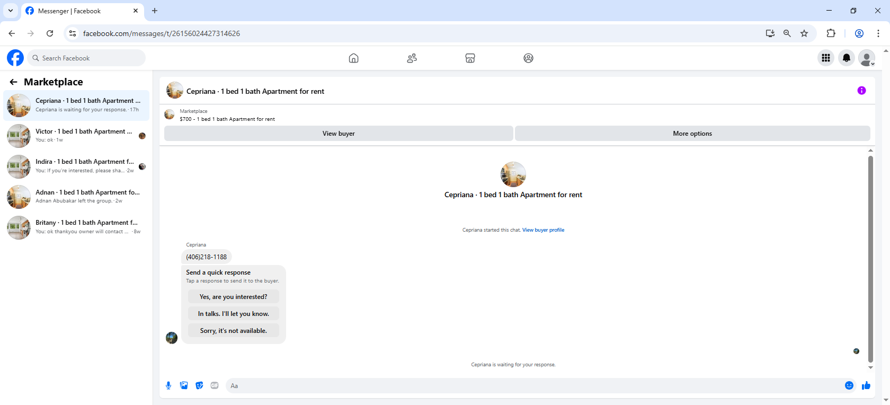The image size is (890, 405).
Task: Open Indira conversation in list
Action: coord(76,166)
